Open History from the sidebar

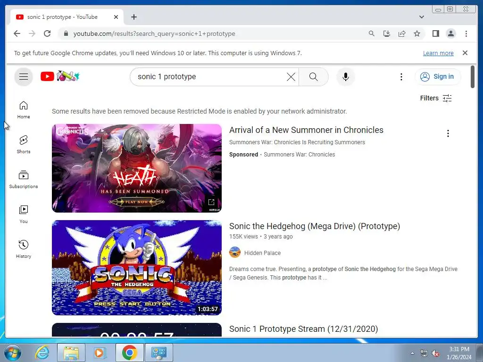(x=24, y=249)
